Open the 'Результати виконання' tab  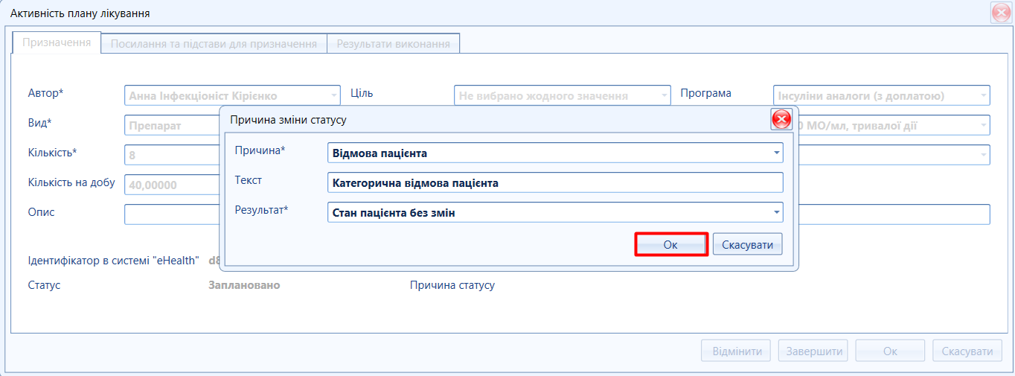[x=394, y=44]
